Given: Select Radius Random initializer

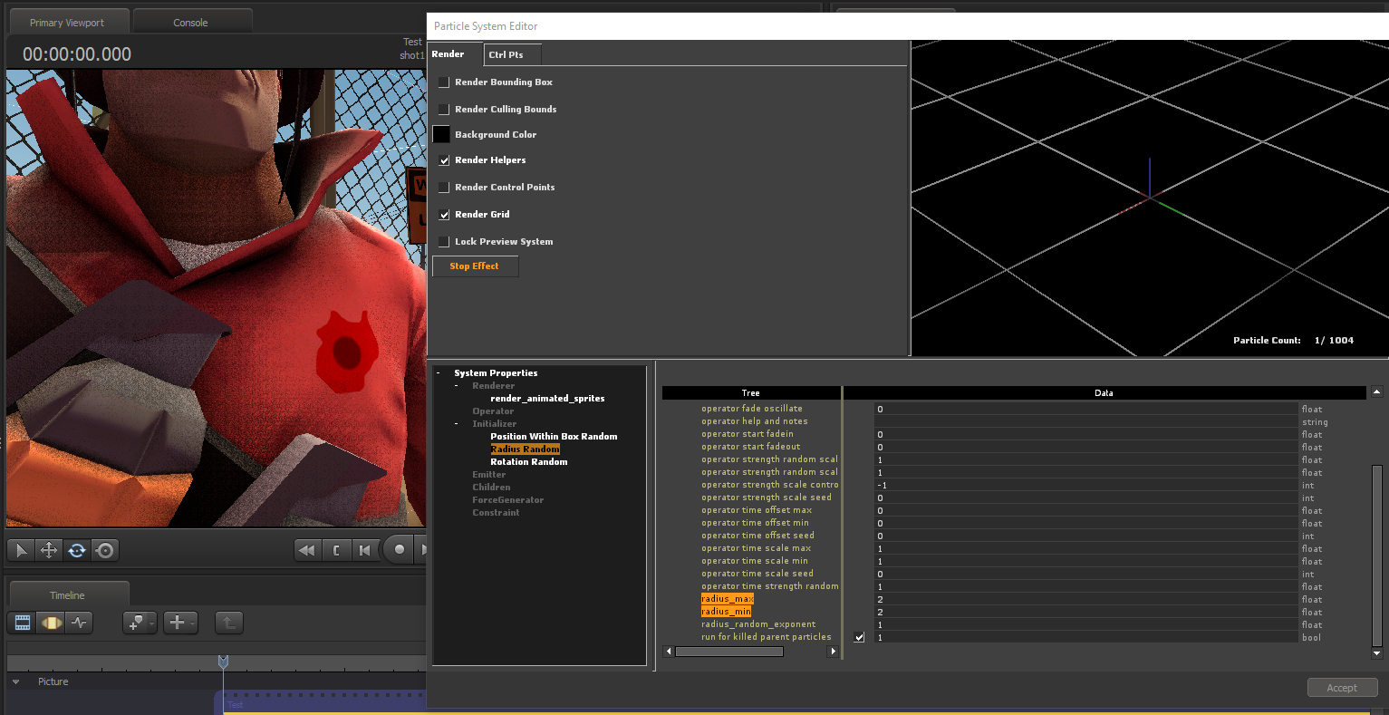Looking at the screenshot, I should 525,449.
